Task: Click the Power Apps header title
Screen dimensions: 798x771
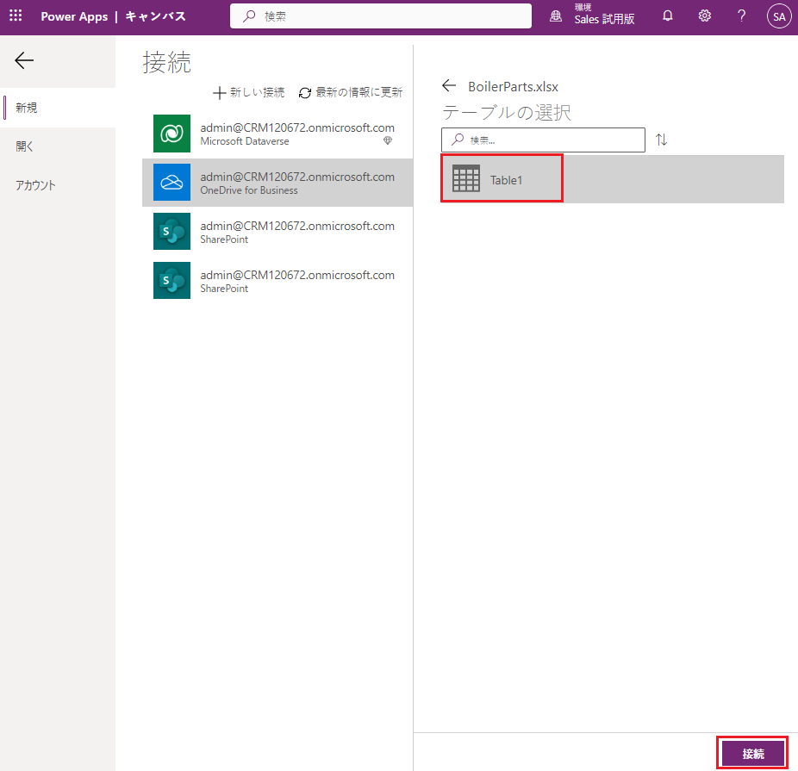Action: [x=74, y=16]
